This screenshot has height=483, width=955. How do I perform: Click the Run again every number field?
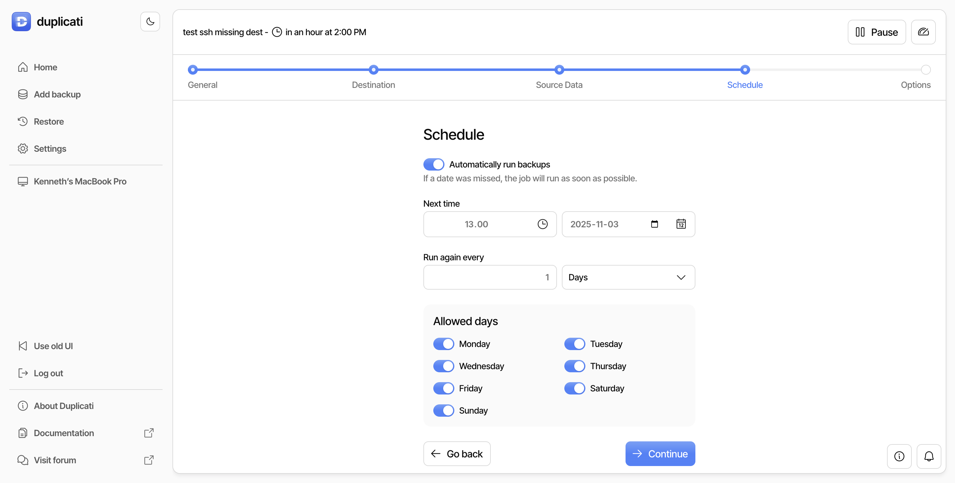[490, 277]
